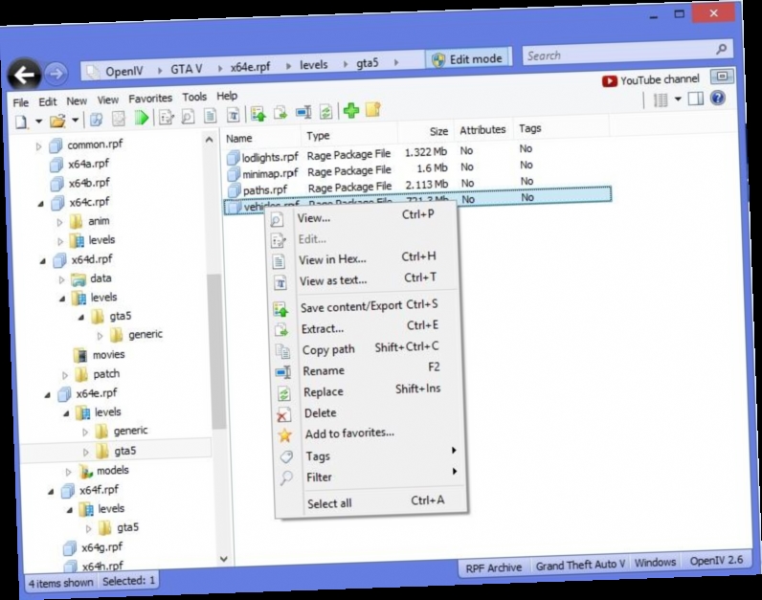The height and width of the screenshot is (600, 762).
Task: Click the View as text toolbar icon
Action: click(234, 116)
